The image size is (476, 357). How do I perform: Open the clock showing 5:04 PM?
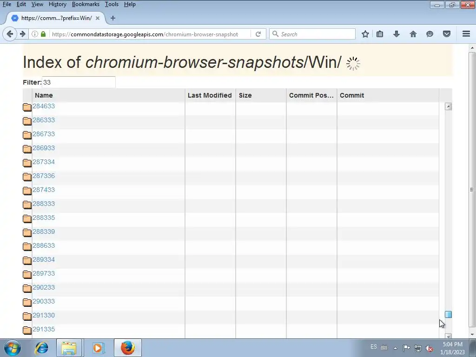pyautogui.click(x=452, y=348)
